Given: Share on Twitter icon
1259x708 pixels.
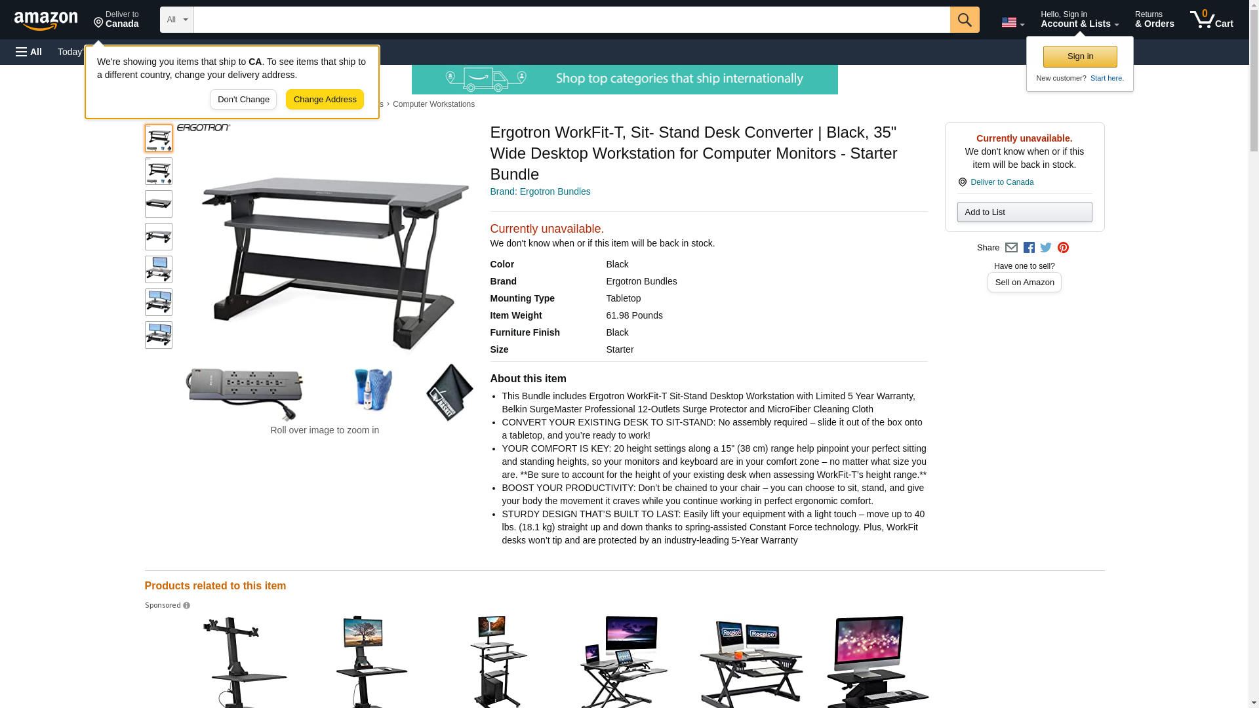Looking at the screenshot, I should (x=1046, y=248).
